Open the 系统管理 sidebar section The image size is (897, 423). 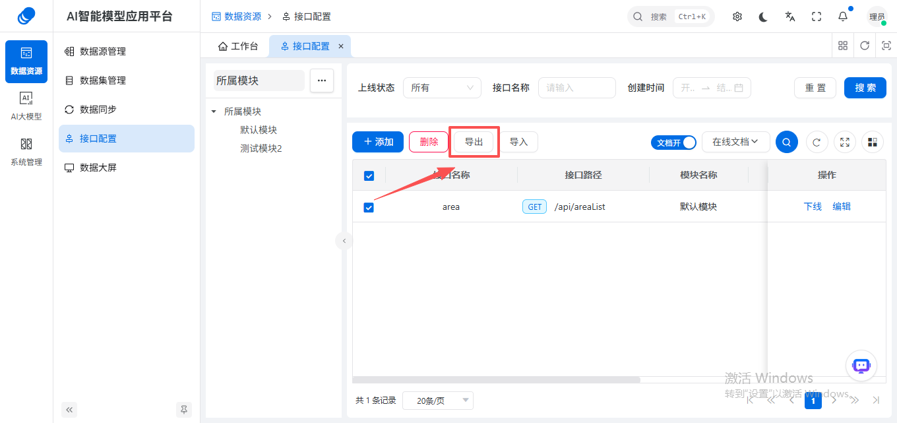pyautogui.click(x=26, y=152)
